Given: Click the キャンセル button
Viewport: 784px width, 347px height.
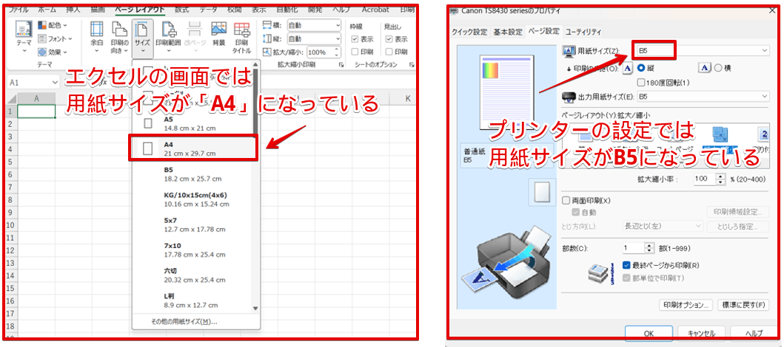Looking at the screenshot, I should coord(701,333).
